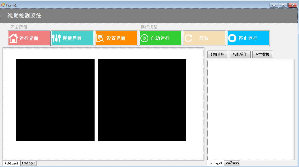Image resolution: width=299 pixels, height=167 pixels.
Task: Click the 复位 label text
Action: [x=204, y=38]
